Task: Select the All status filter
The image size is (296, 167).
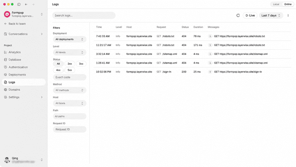Action: click(x=58, y=64)
